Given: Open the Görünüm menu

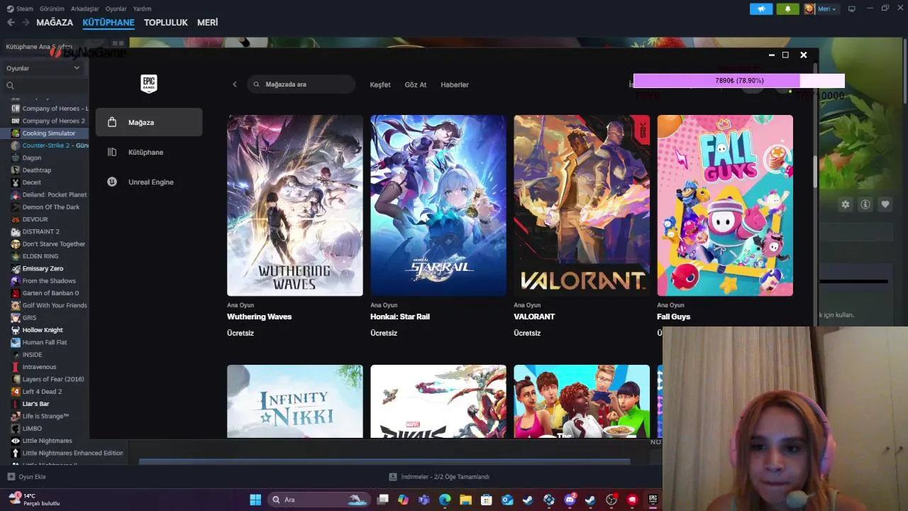Looking at the screenshot, I should tap(52, 9).
